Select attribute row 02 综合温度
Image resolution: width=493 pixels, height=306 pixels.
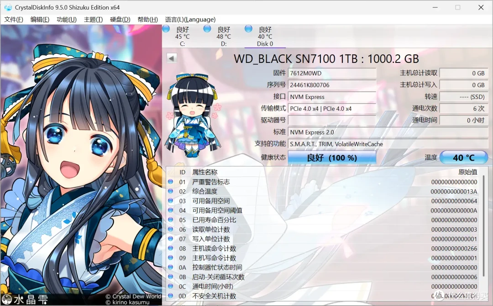[323, 192]
